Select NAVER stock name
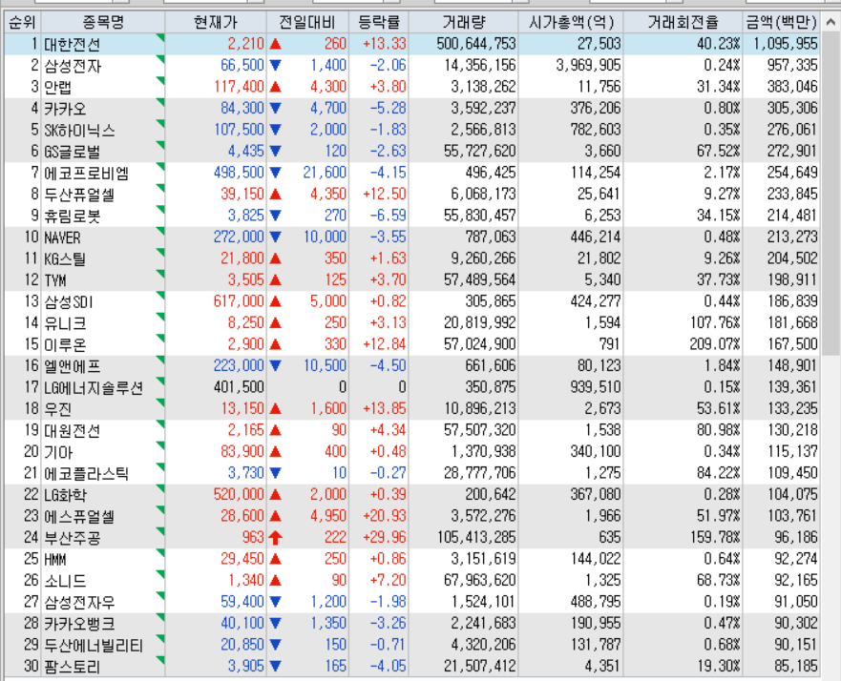Viewport: 841px width, 681px height. click(62, 237)
